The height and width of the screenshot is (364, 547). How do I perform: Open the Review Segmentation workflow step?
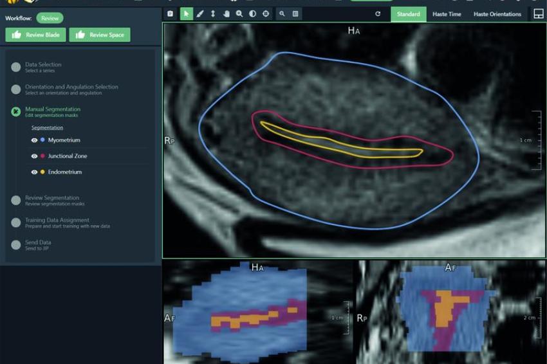click(x=48, y=200)
